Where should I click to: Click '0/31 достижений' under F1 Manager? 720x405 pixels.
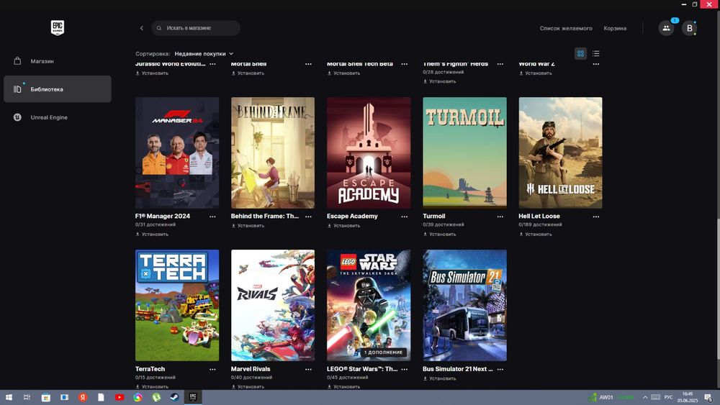pyautogui.click(x=156, y=224)
